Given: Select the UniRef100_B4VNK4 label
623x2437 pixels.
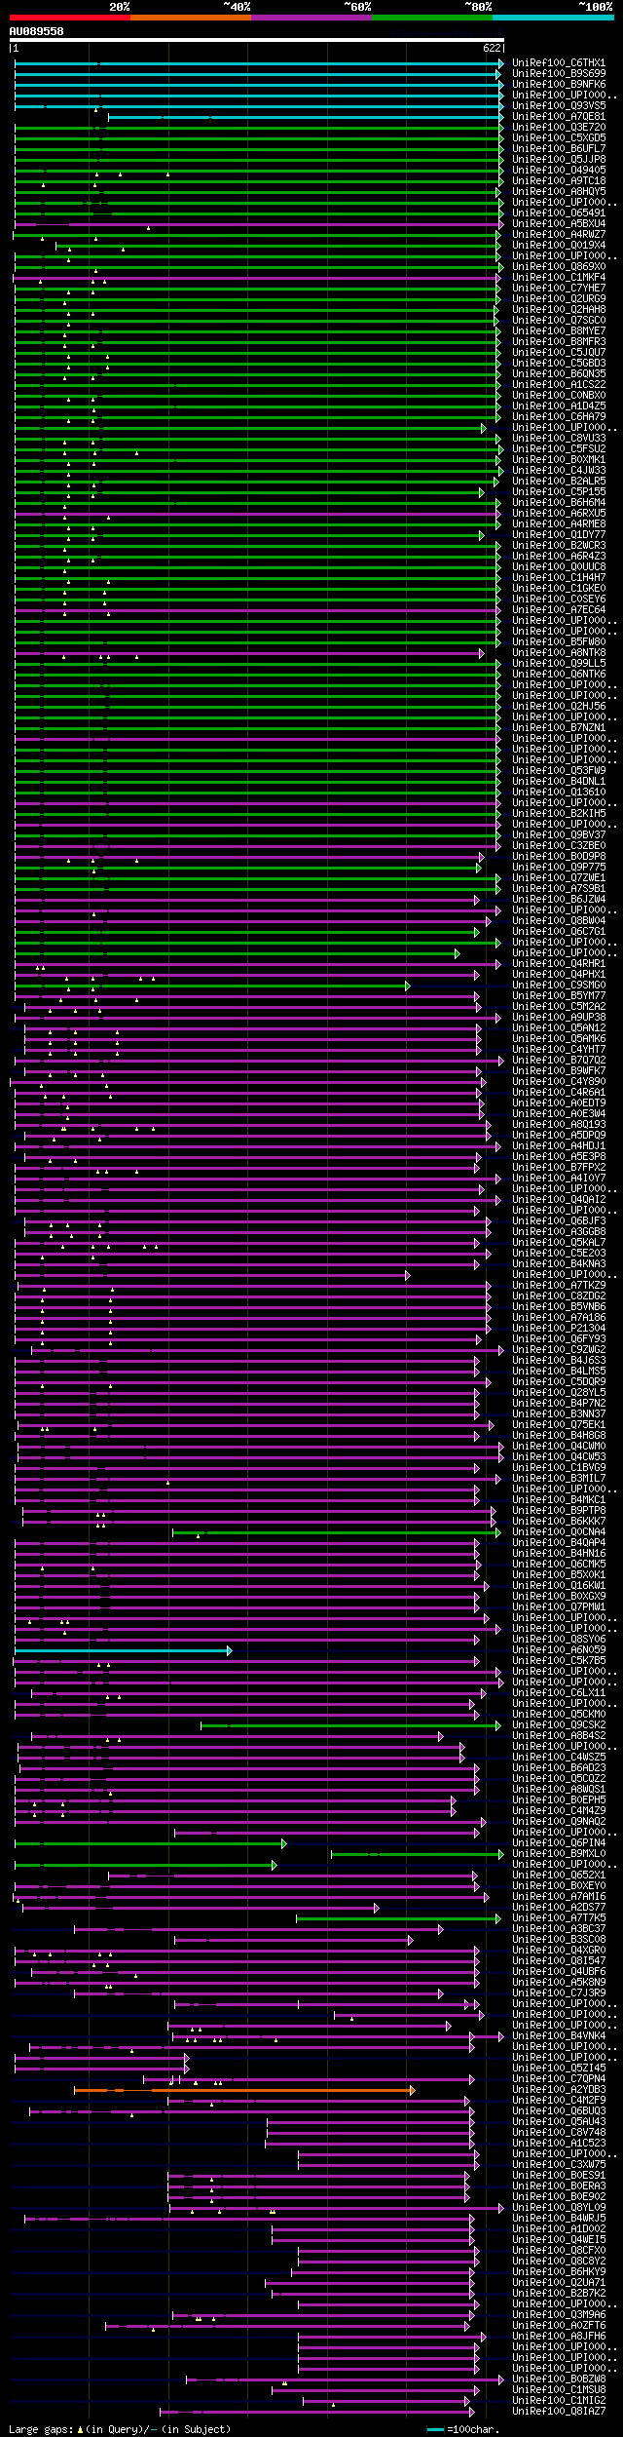Looking at the screenshot, I should tap(559, 2036).
